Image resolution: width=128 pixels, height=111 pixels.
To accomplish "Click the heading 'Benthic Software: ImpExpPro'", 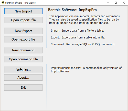I will (72, 10).
